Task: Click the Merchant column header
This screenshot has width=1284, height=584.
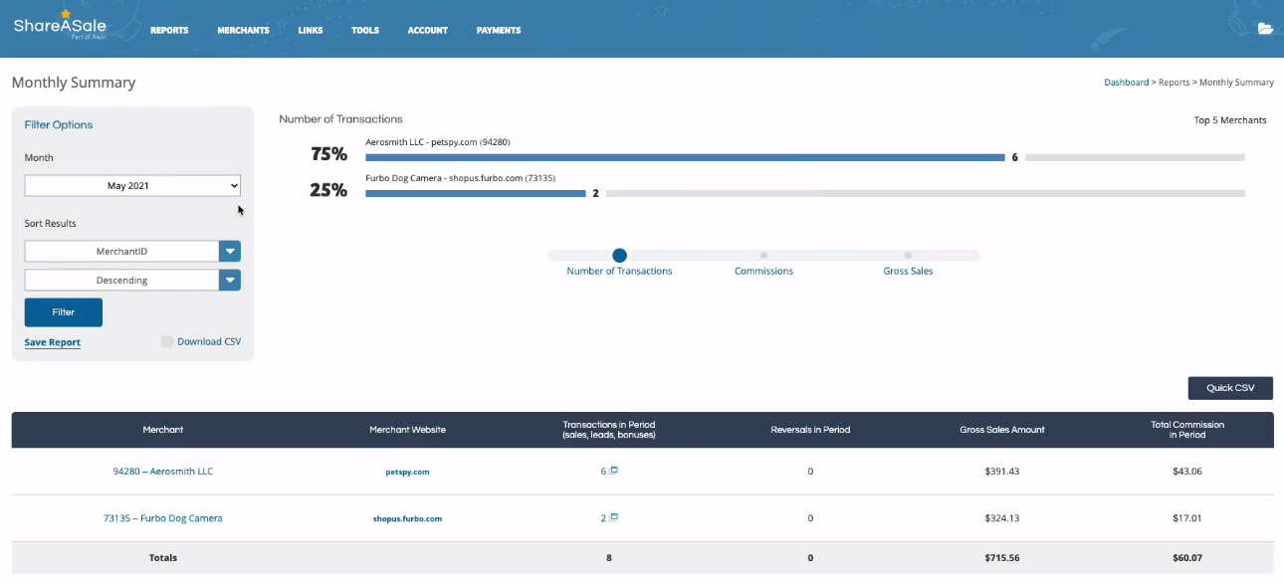Action: click(x=163, y=430)
